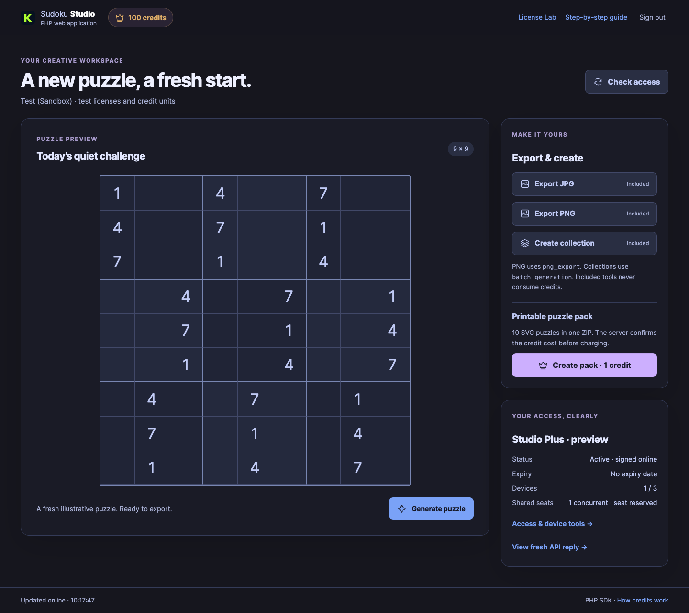Open Access & device tools link

(552, 524)
